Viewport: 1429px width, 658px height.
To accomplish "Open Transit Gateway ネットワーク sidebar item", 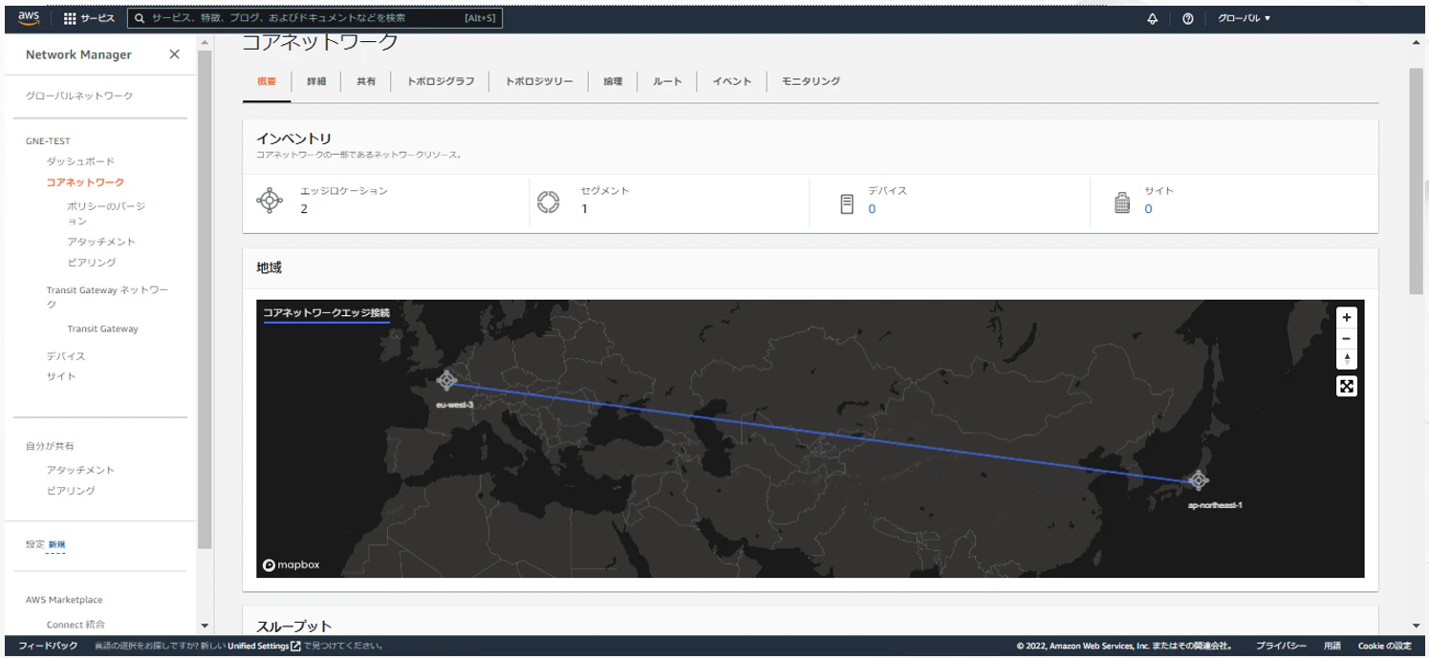I will point(107,297).
